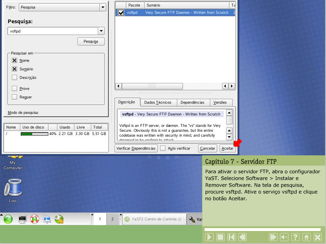Open the tutorial help icon
Screen dimensions: 326x244
(x=295, y=237)
